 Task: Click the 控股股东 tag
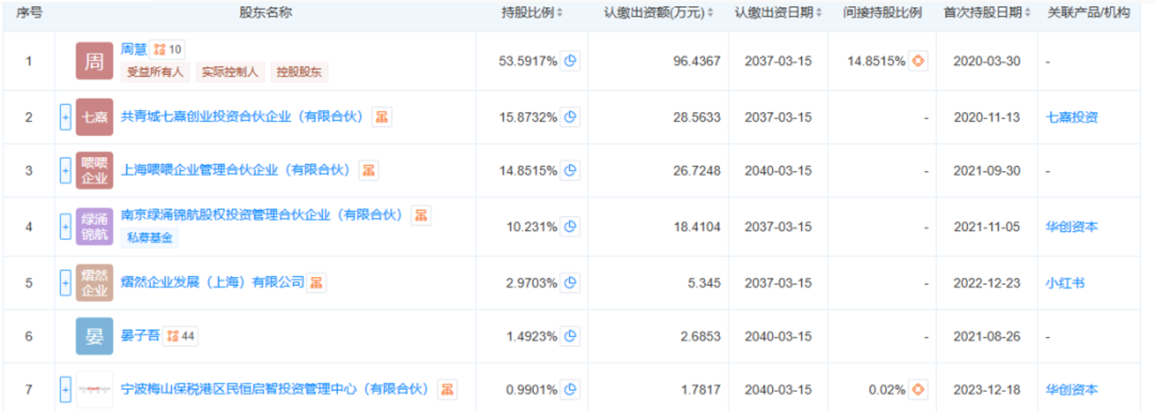pyautogui.click(x=299, y=72)
